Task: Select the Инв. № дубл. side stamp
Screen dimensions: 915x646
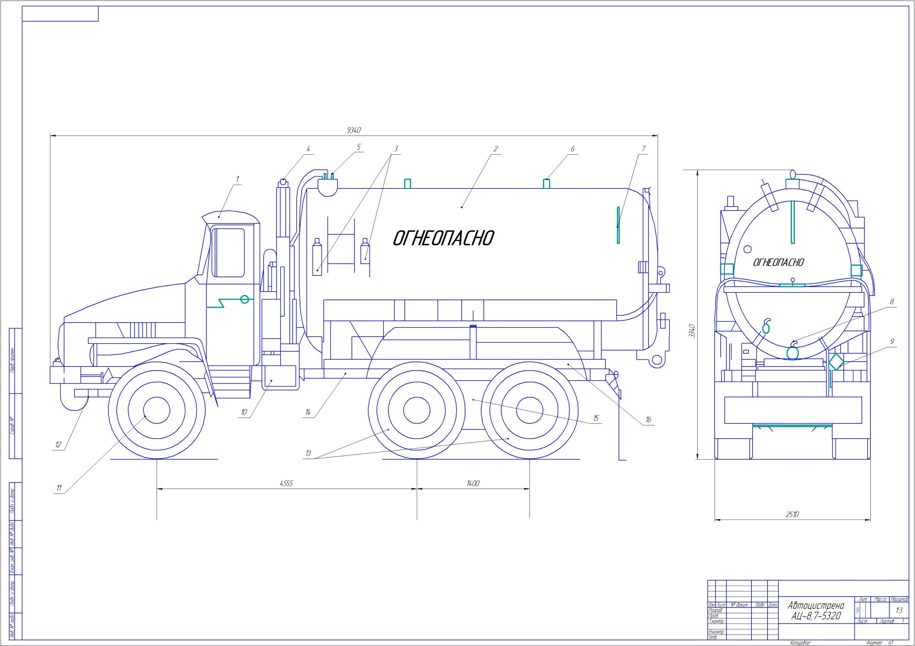Action: [13, 533]
